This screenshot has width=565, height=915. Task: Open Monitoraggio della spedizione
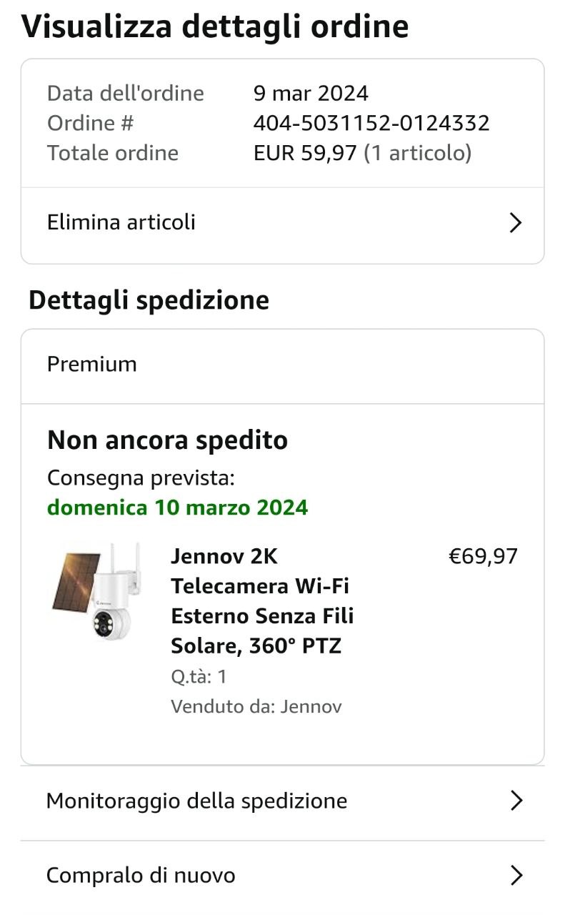(x=196, y=801)
